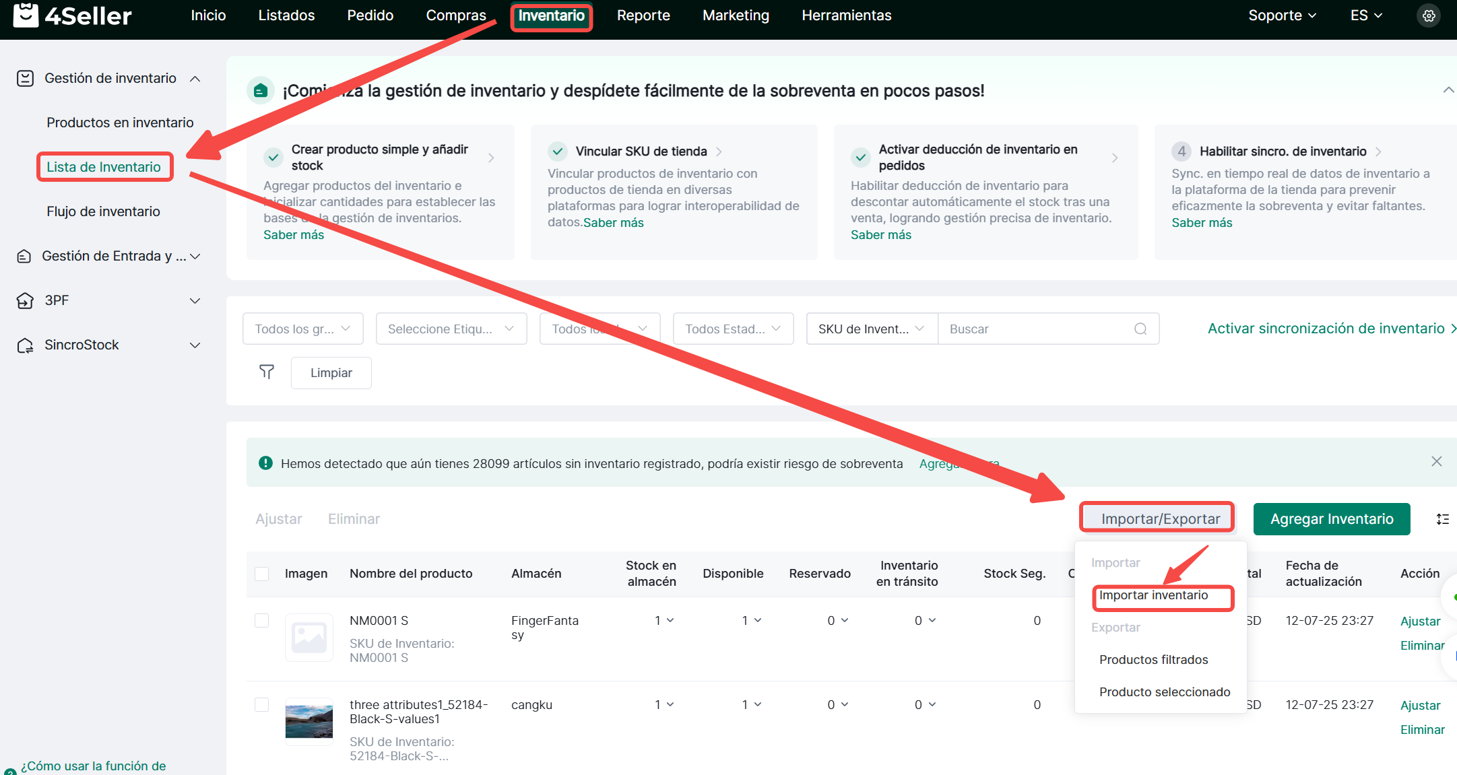
Task: Click the settings gear icon
Action: 1429,15
